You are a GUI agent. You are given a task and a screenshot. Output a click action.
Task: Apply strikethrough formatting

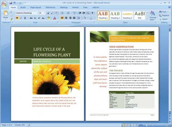click(31, 18)
